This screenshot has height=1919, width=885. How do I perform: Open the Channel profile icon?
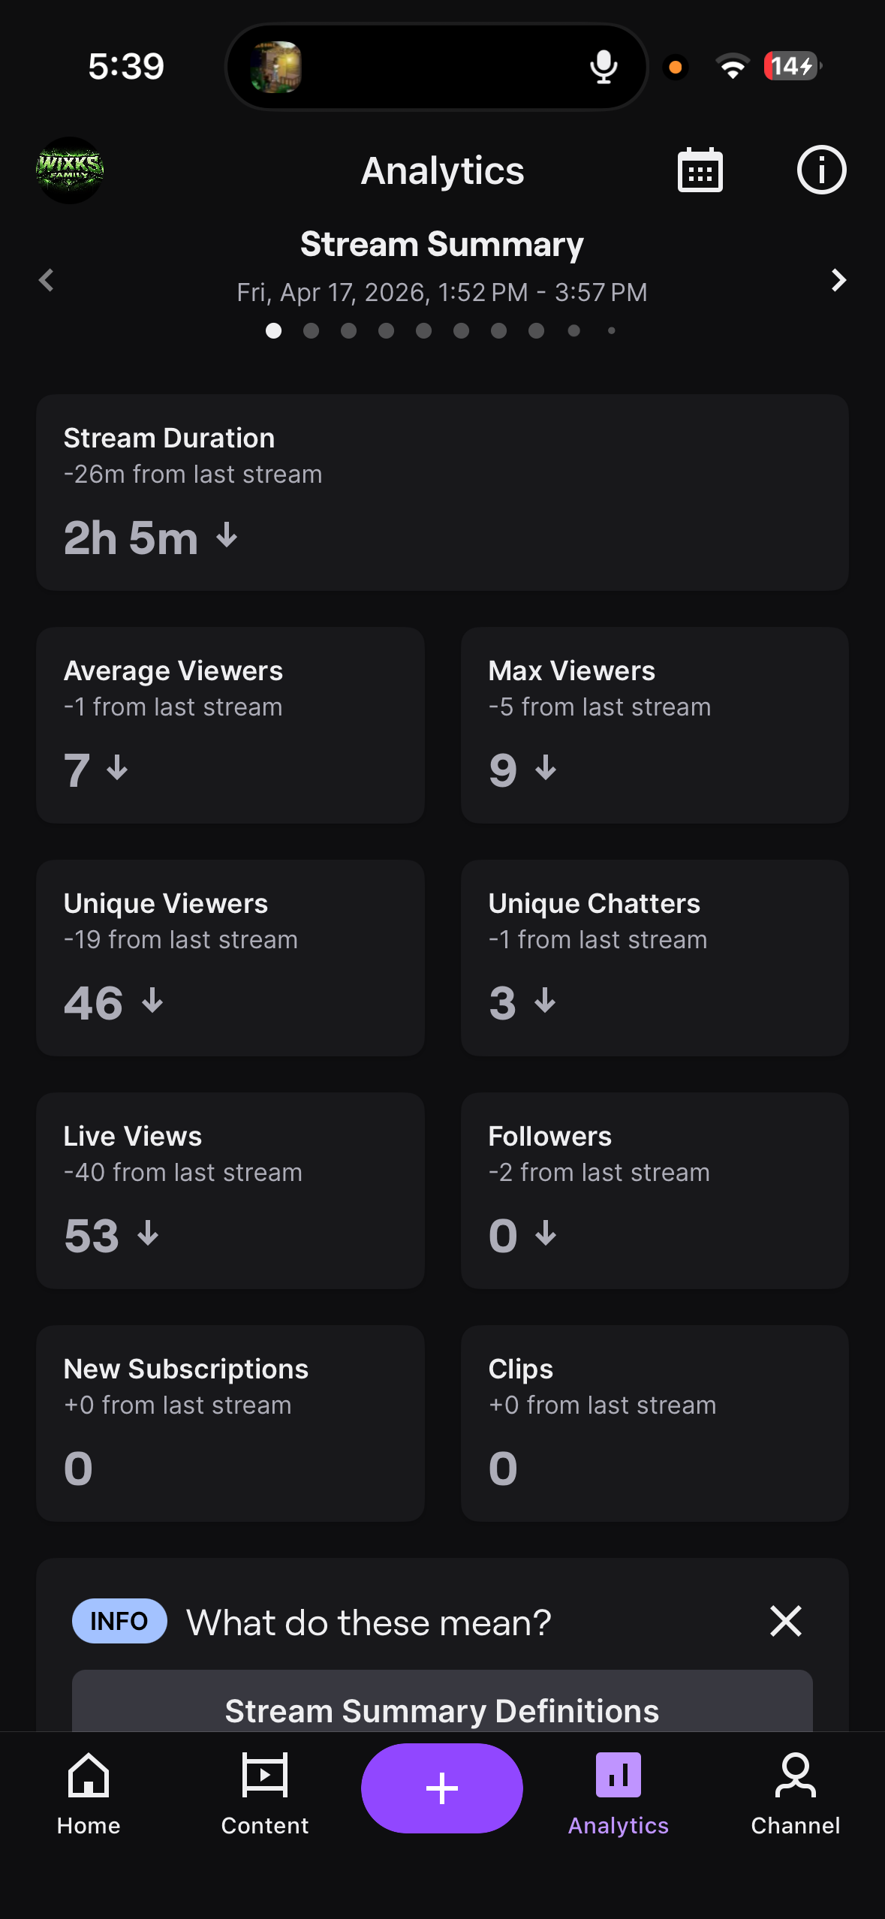pyautogui.click(x=796, y=1775)
